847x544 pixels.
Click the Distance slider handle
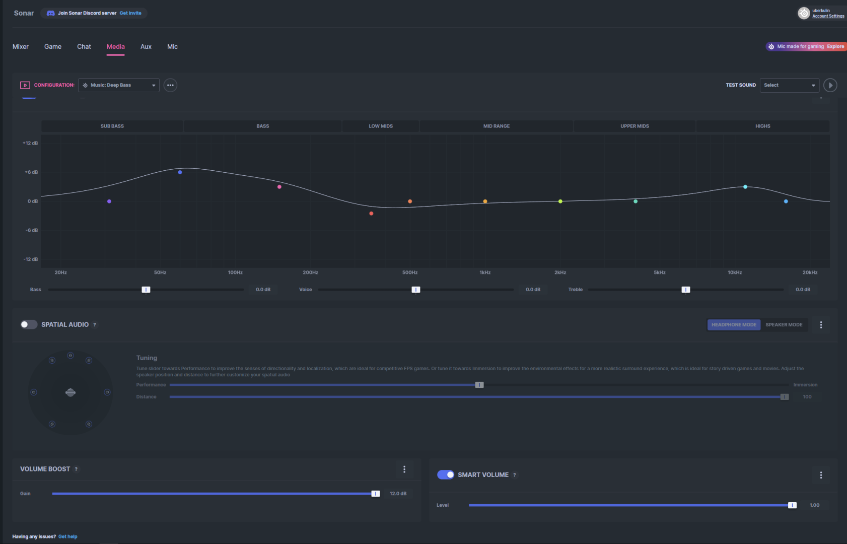785,397
